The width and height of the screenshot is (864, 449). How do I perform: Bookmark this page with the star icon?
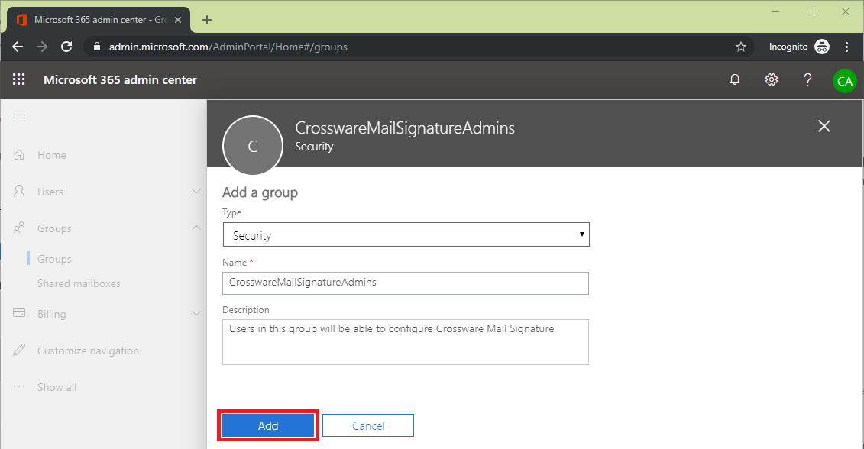(x=741, y=47)
